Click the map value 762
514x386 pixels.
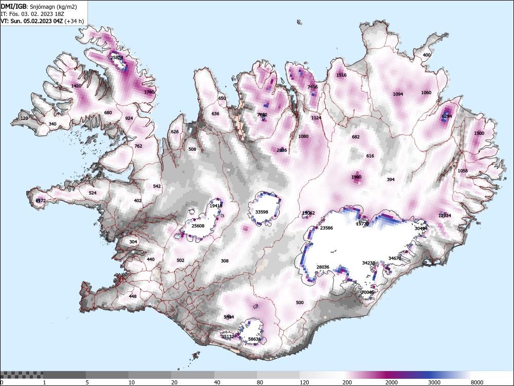[138, 146]
